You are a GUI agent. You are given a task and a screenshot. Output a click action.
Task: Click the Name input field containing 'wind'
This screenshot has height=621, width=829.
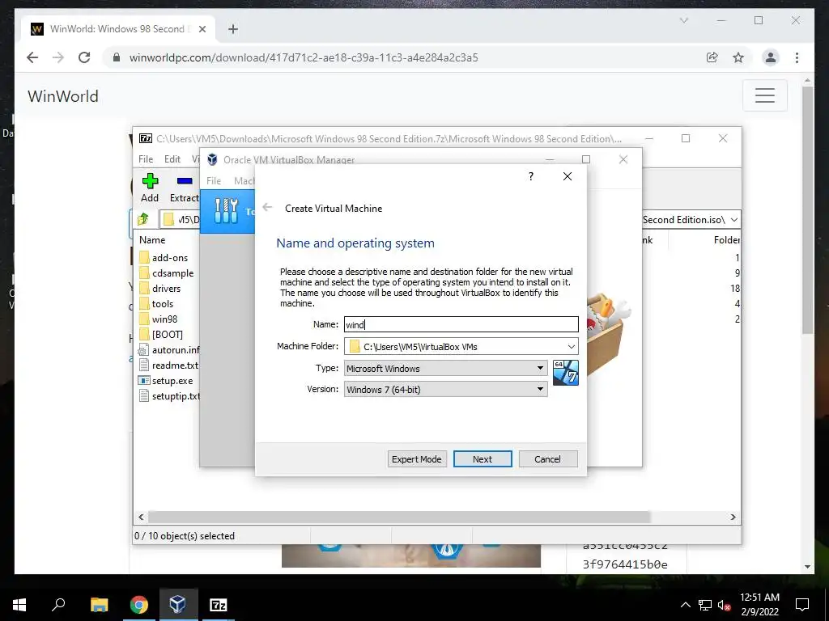[461, 324]
